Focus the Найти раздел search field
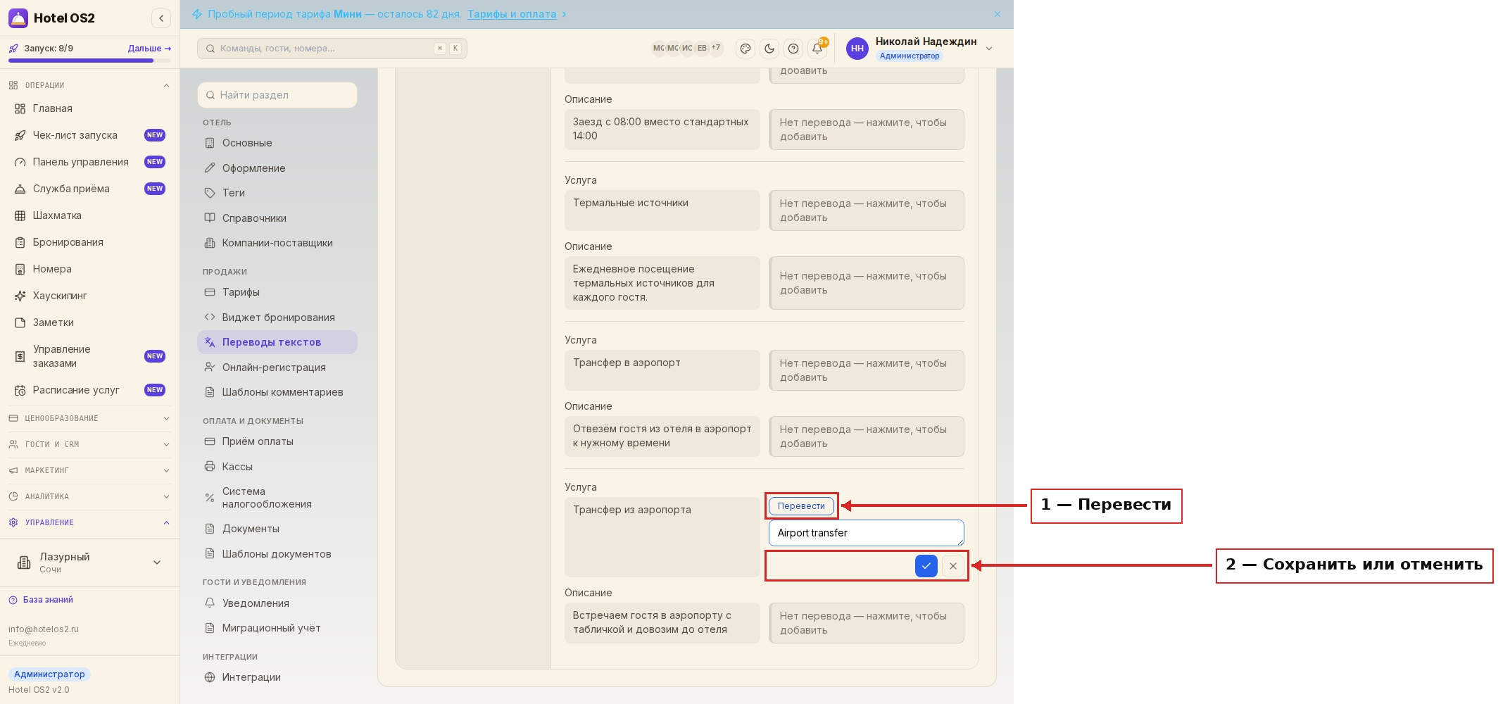This screenshot has width=1510, height=704. click(x=277, y=95)
